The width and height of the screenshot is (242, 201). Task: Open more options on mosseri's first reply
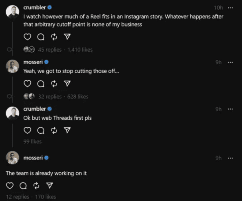230,62
